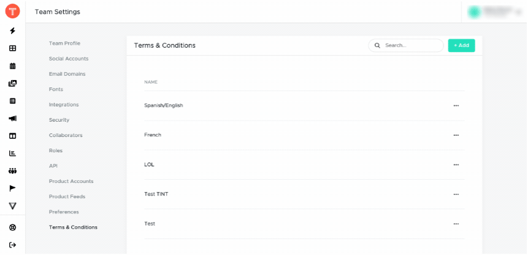This screenshot has height=255, width=528.
Task: Open the megaphone sidebar icon
Action: pyautogui.click(x=12, y=118)
